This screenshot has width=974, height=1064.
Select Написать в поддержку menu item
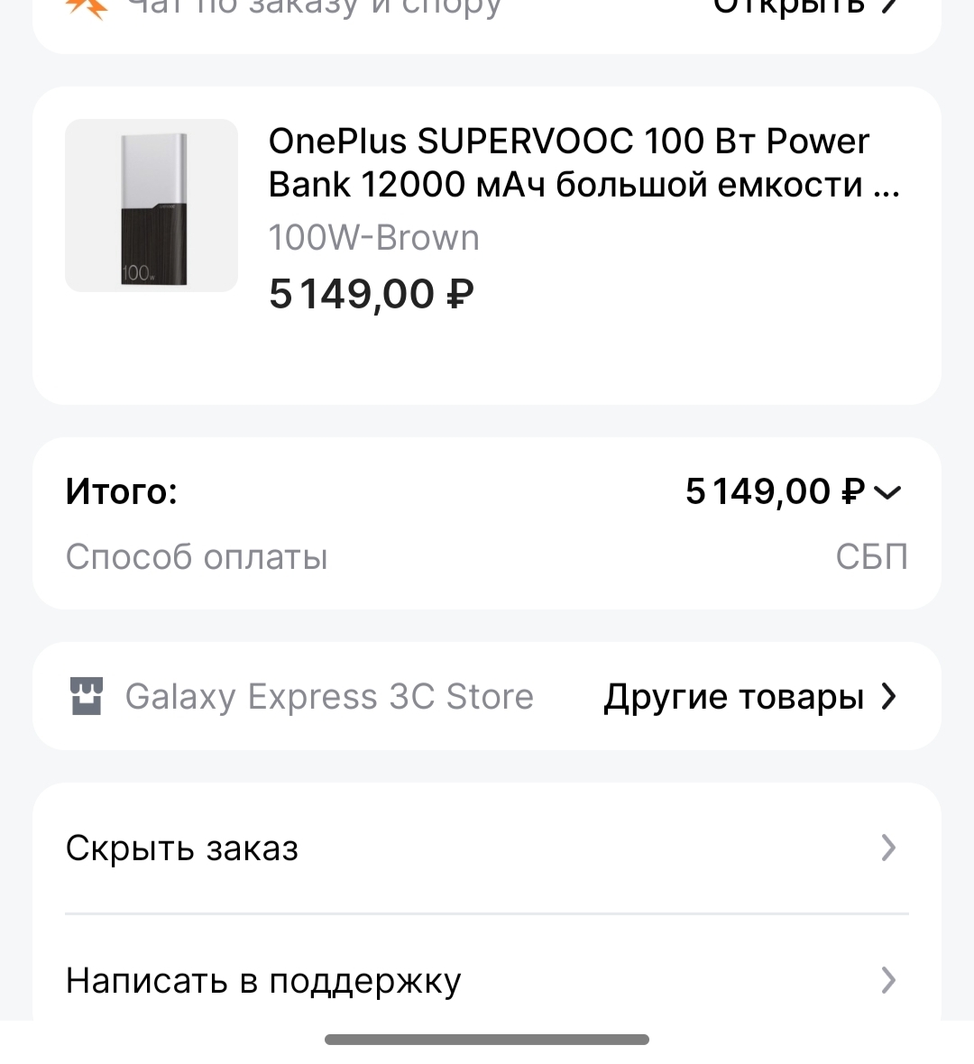pyautogui.click(x=263, y=980)
